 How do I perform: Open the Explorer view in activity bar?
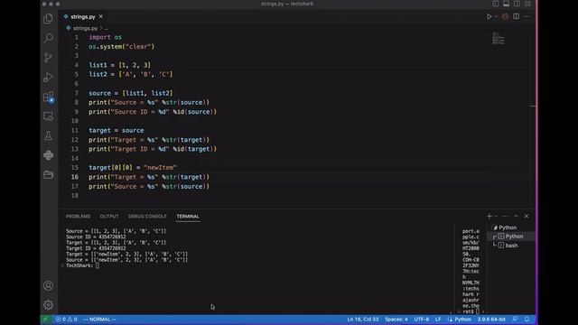(x=48, y=18)
